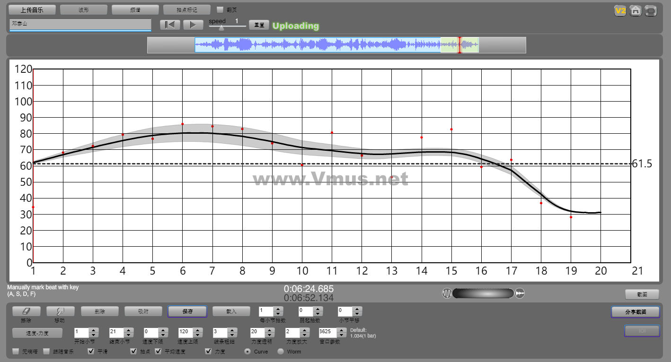Screen dimensions: 671x362
Task: Select the move (移动) tool icon
Action: pyautogui.click(x=60, y=311)
